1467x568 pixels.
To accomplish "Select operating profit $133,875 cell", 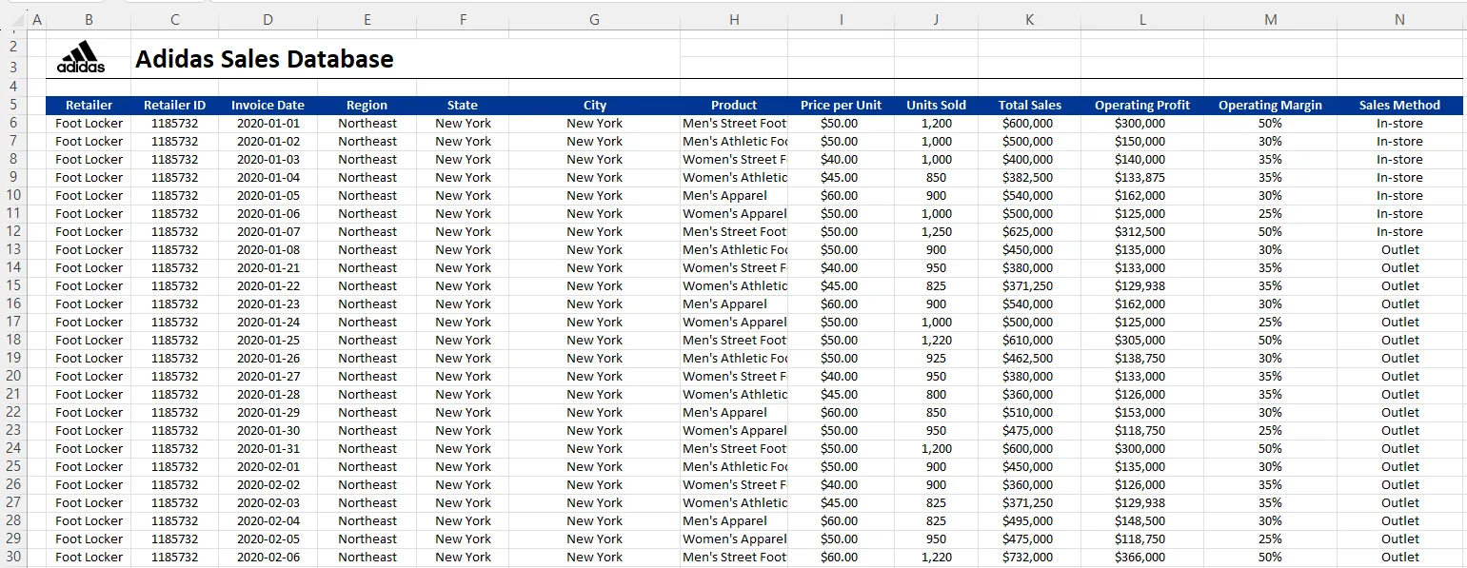I will [1142, 178].
